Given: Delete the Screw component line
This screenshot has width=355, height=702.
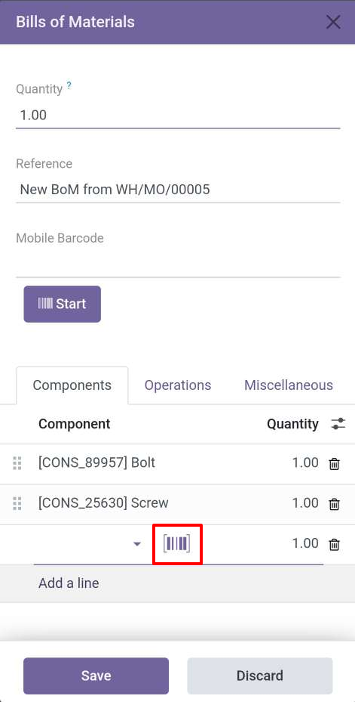Looking at the screenshot, I should [x=334, y=504].
